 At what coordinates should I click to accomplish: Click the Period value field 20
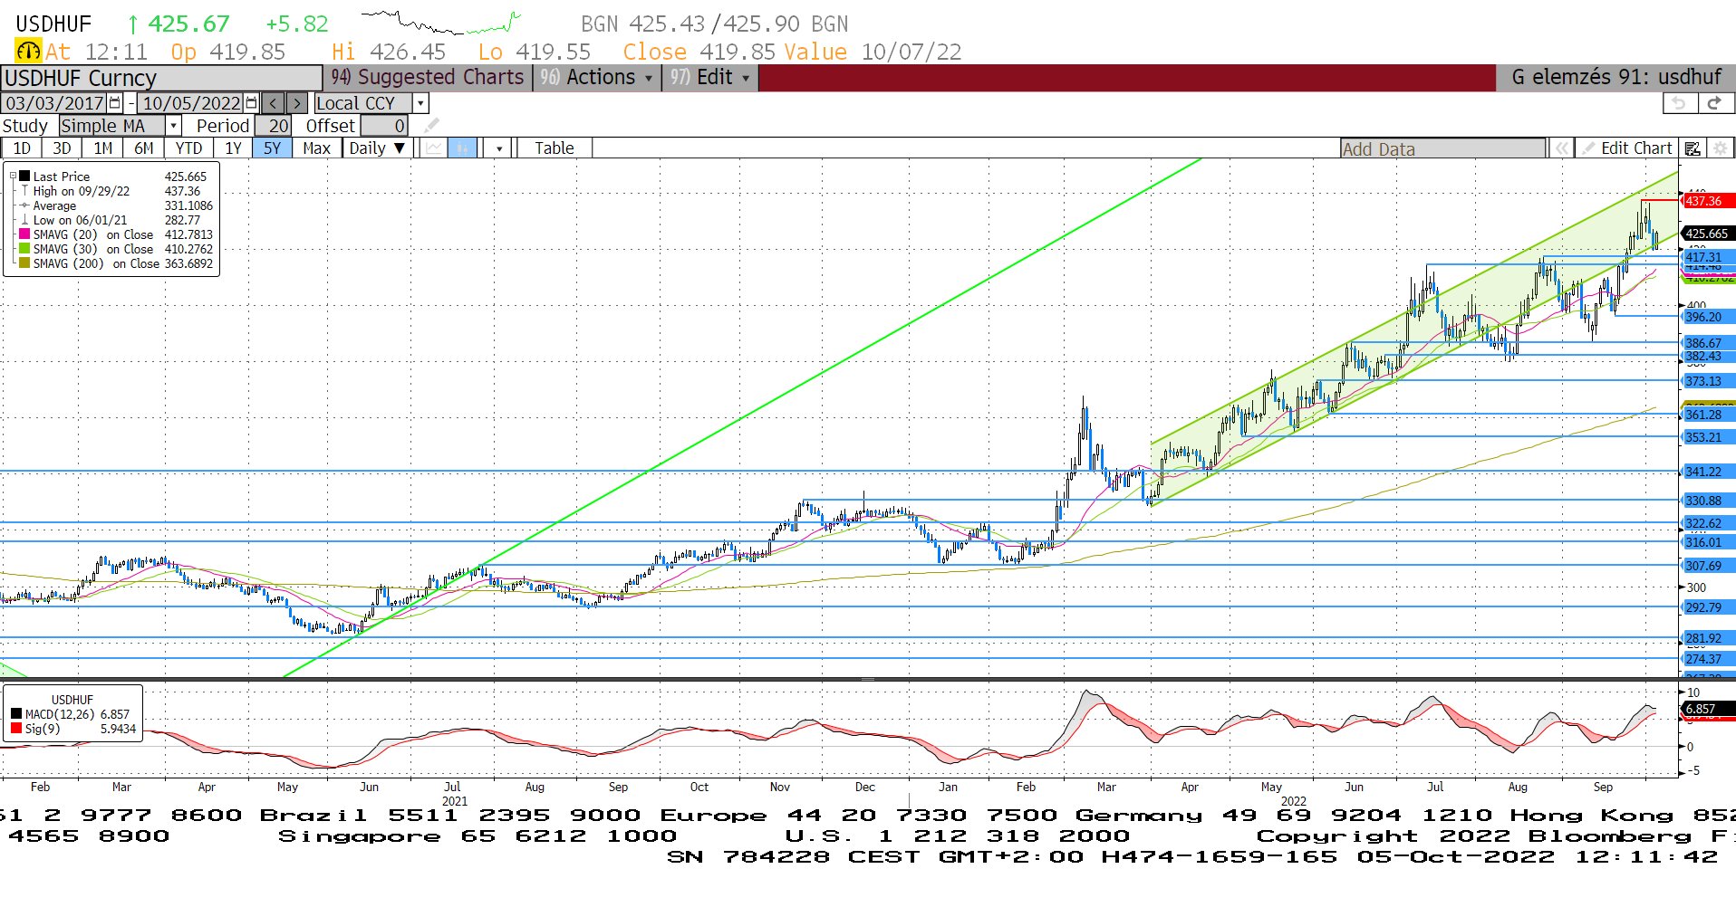click(273, 126)
